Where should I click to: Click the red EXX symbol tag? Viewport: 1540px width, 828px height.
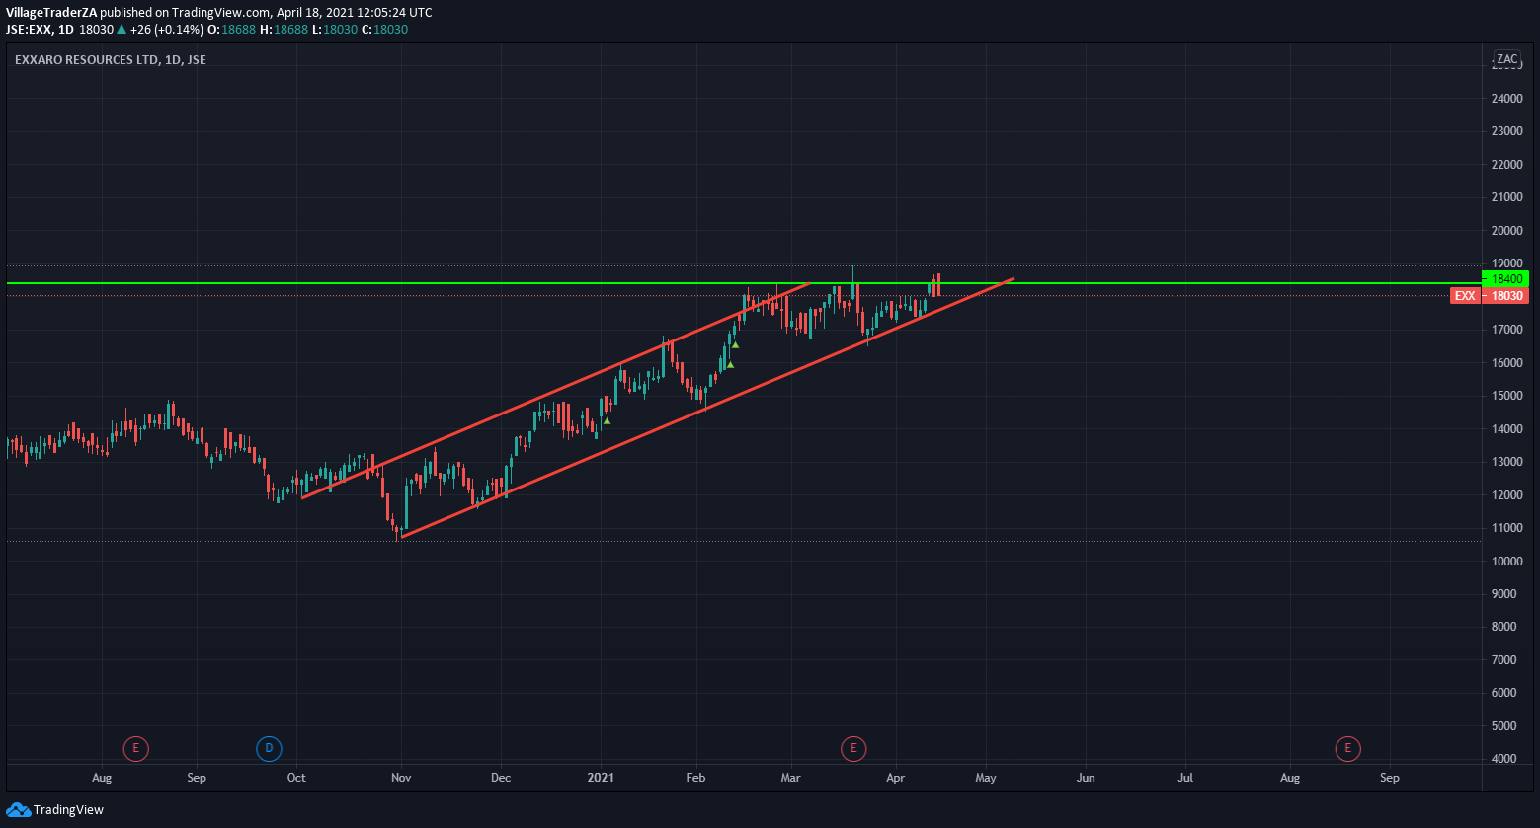click(1465, 296)
